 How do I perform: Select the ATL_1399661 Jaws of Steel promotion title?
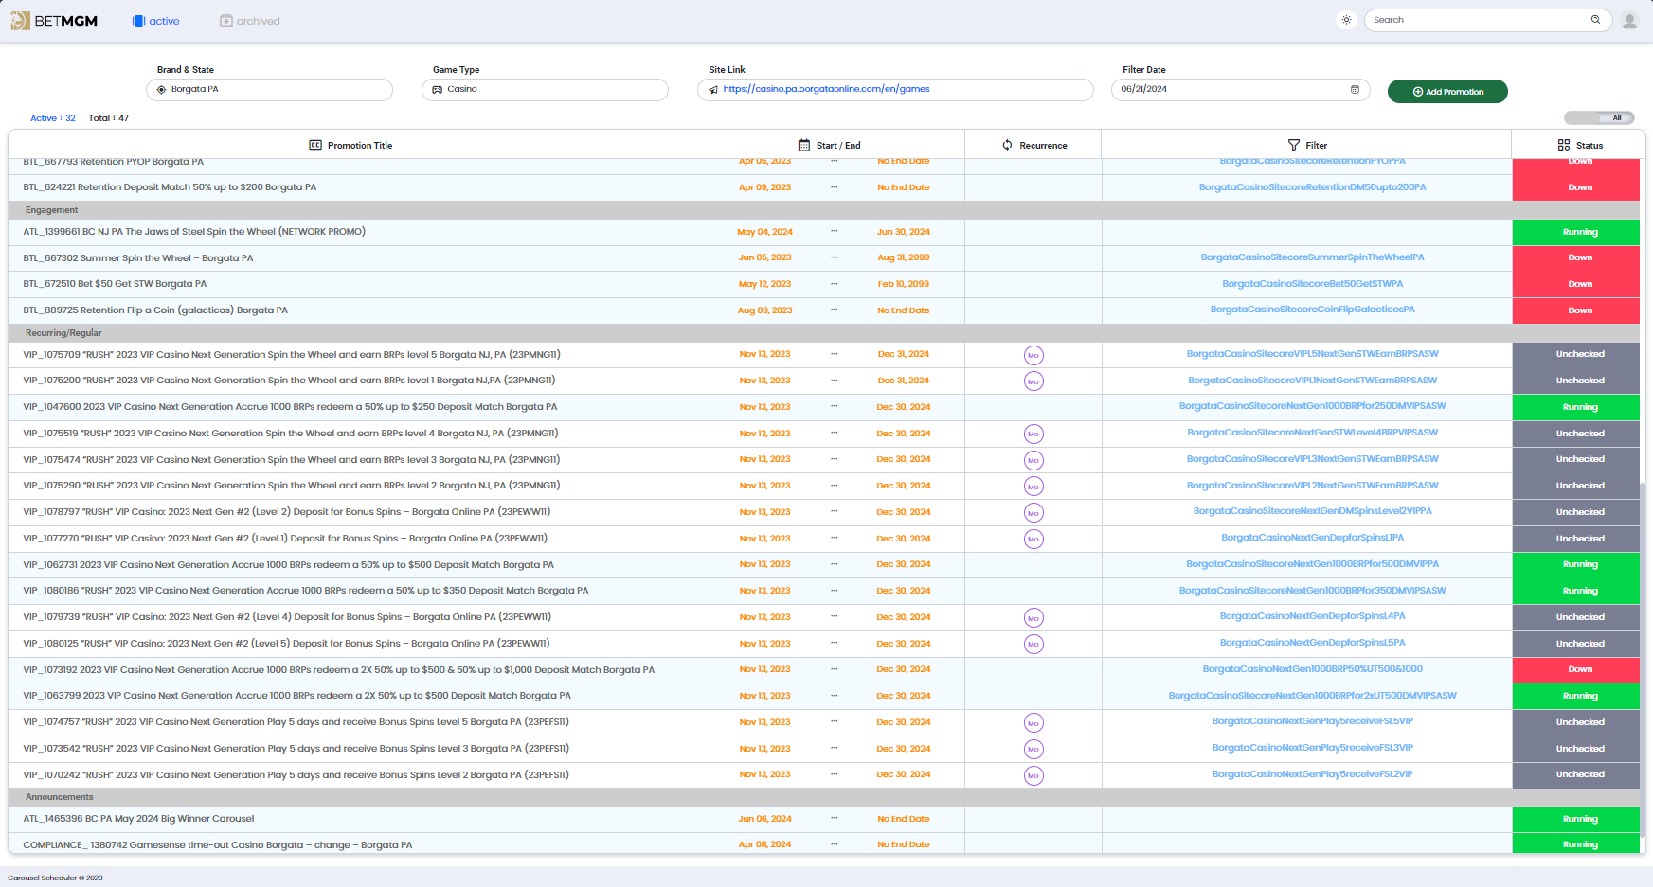[x=194, y=232]
